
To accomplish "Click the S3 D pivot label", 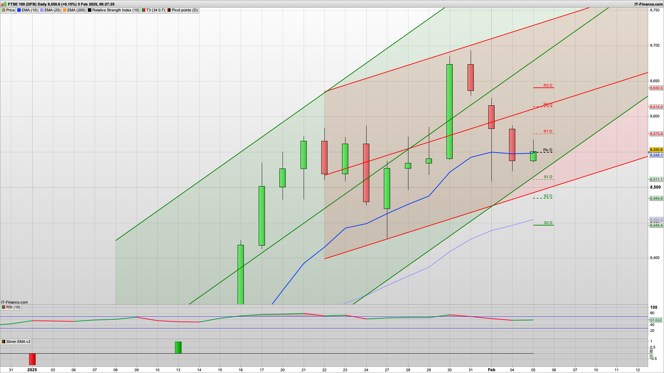I will pyautogui.click(x=548, y=223).
